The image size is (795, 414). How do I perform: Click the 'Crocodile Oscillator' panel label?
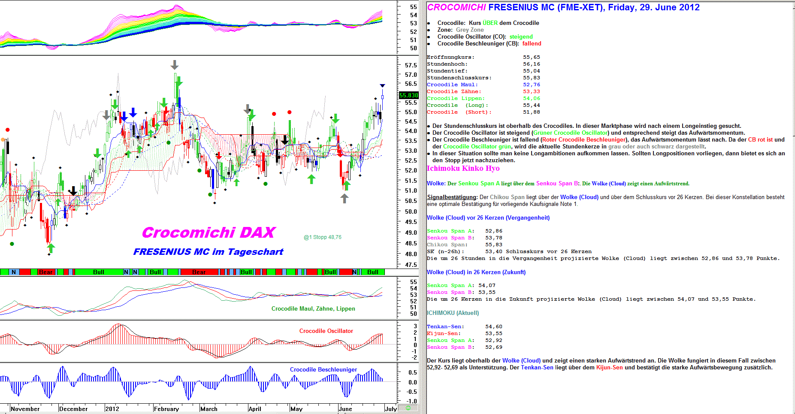pyautogui.click(x=326, y=331)
